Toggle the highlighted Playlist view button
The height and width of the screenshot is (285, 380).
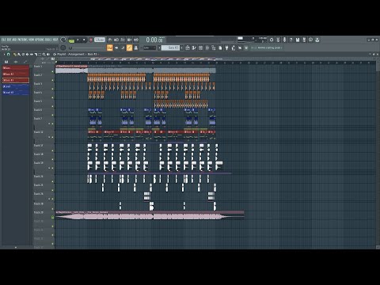109,47
